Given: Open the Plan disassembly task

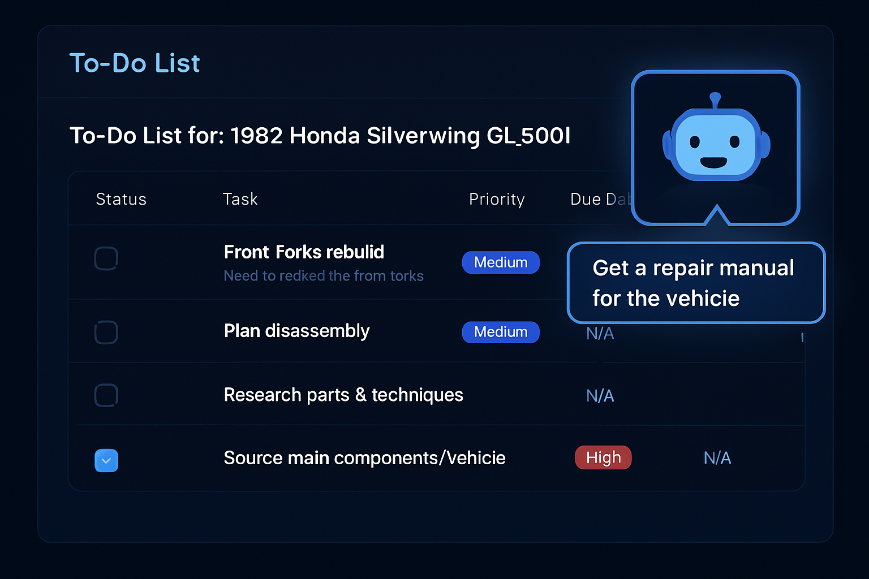Looking at the screenshot, I should click(x=296, y=331).
